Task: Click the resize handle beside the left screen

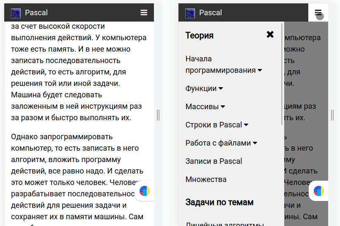Action: coord(158,115)
